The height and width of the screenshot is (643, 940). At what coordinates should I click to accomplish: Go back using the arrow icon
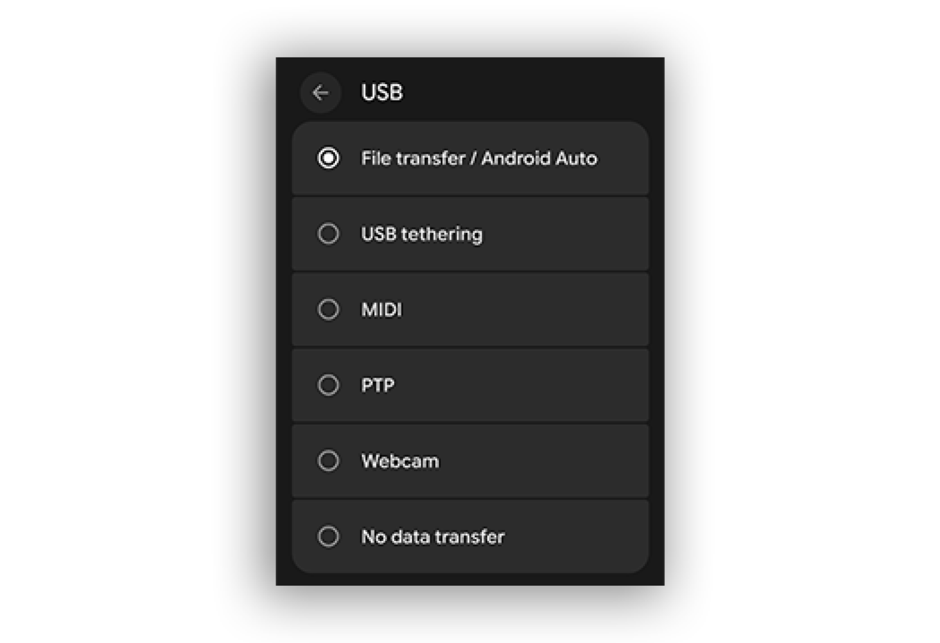point(320,93)
